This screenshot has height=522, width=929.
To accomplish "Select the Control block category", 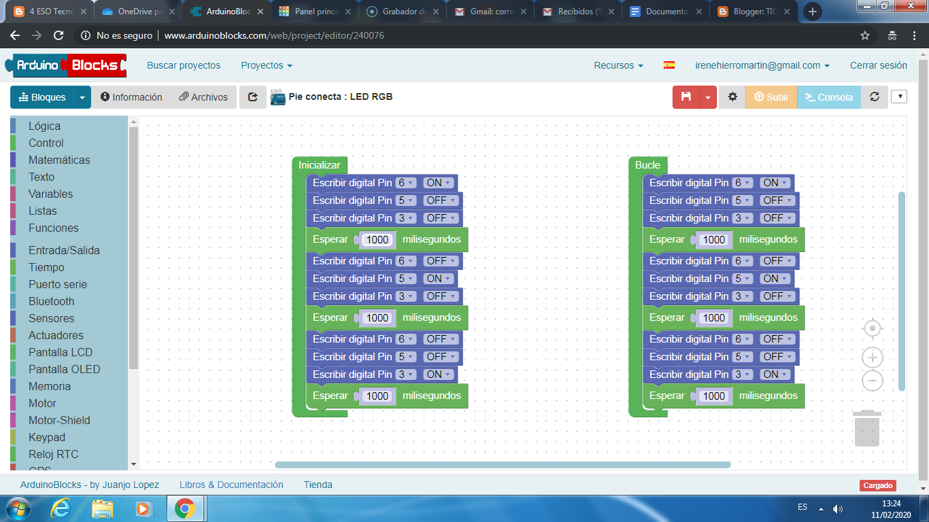I will [x=46, y=143].
